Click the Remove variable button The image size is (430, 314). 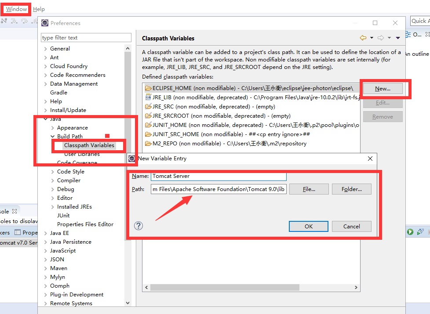point(383,117)
